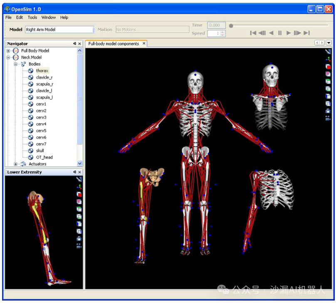Click refit-view icon in Lower Extremity panel

[79, 179]
